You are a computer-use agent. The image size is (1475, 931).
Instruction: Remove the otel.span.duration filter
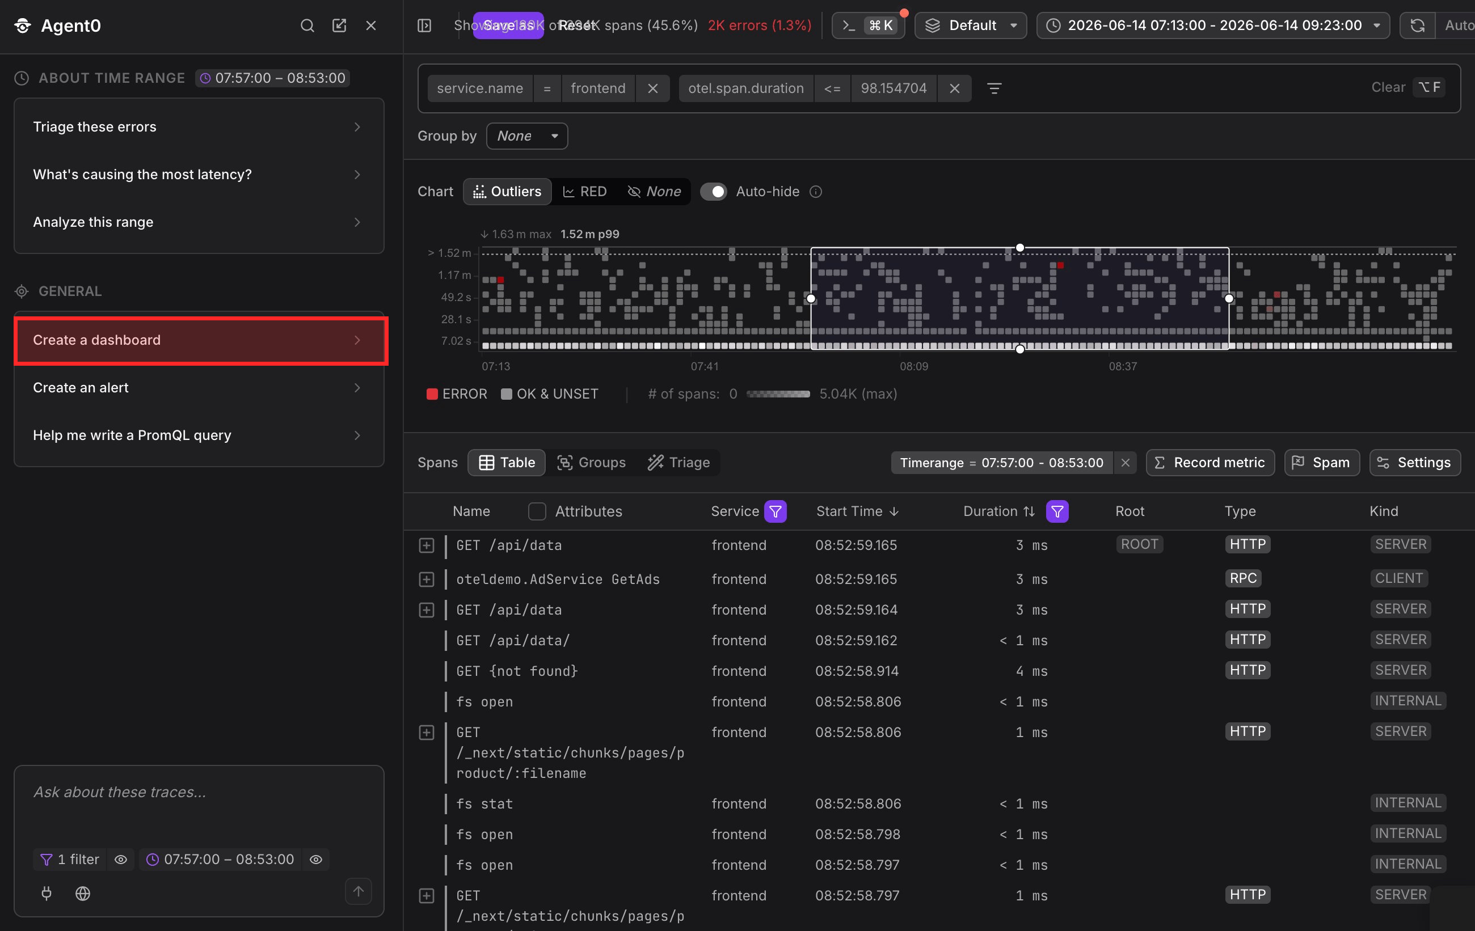click(954, 88)
